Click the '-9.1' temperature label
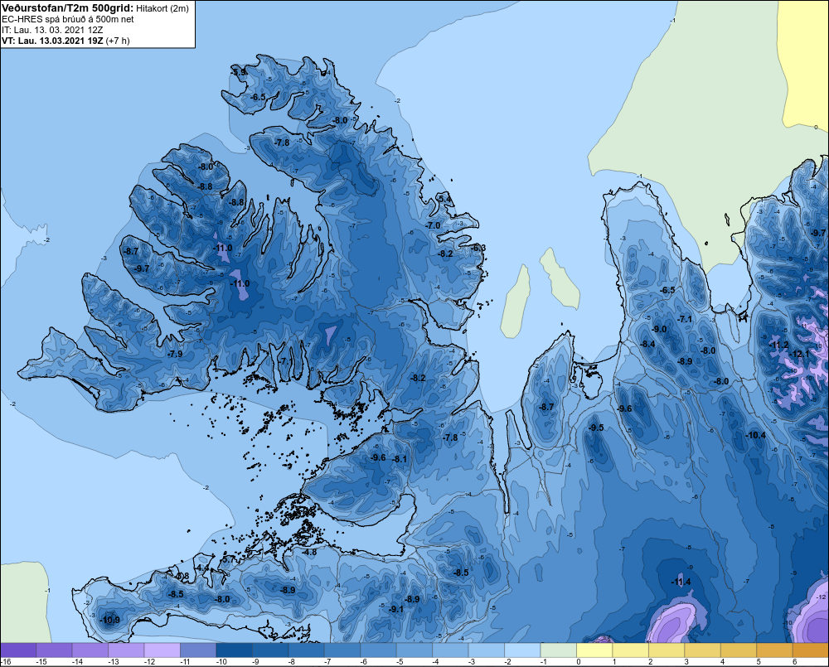Screen dimensions: 829x667 [x=396, y=609]
